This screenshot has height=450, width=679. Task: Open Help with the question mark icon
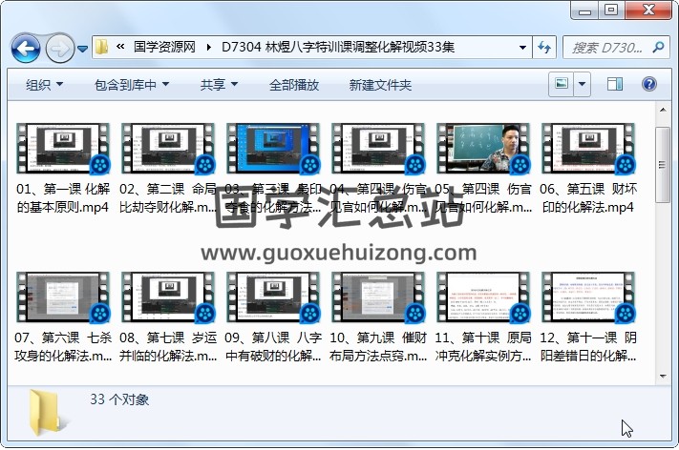pos(648,84)
